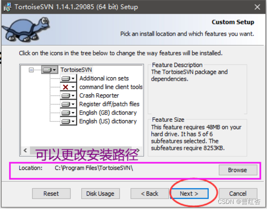
Task: Select English (US) dictionary tree item
Action: (x=108, y=121)
